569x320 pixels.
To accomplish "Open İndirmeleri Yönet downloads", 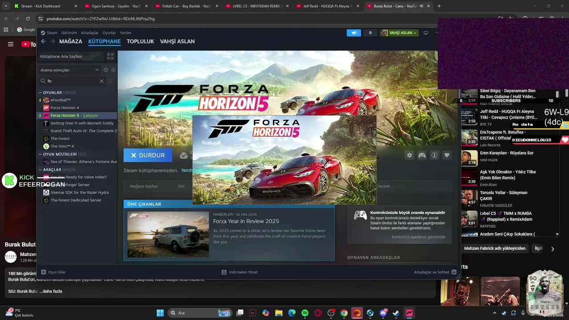I will [240, 272].
